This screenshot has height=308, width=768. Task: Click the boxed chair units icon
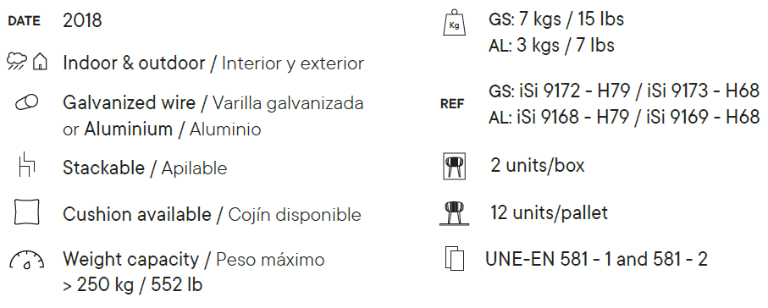(x=455, y=166)
